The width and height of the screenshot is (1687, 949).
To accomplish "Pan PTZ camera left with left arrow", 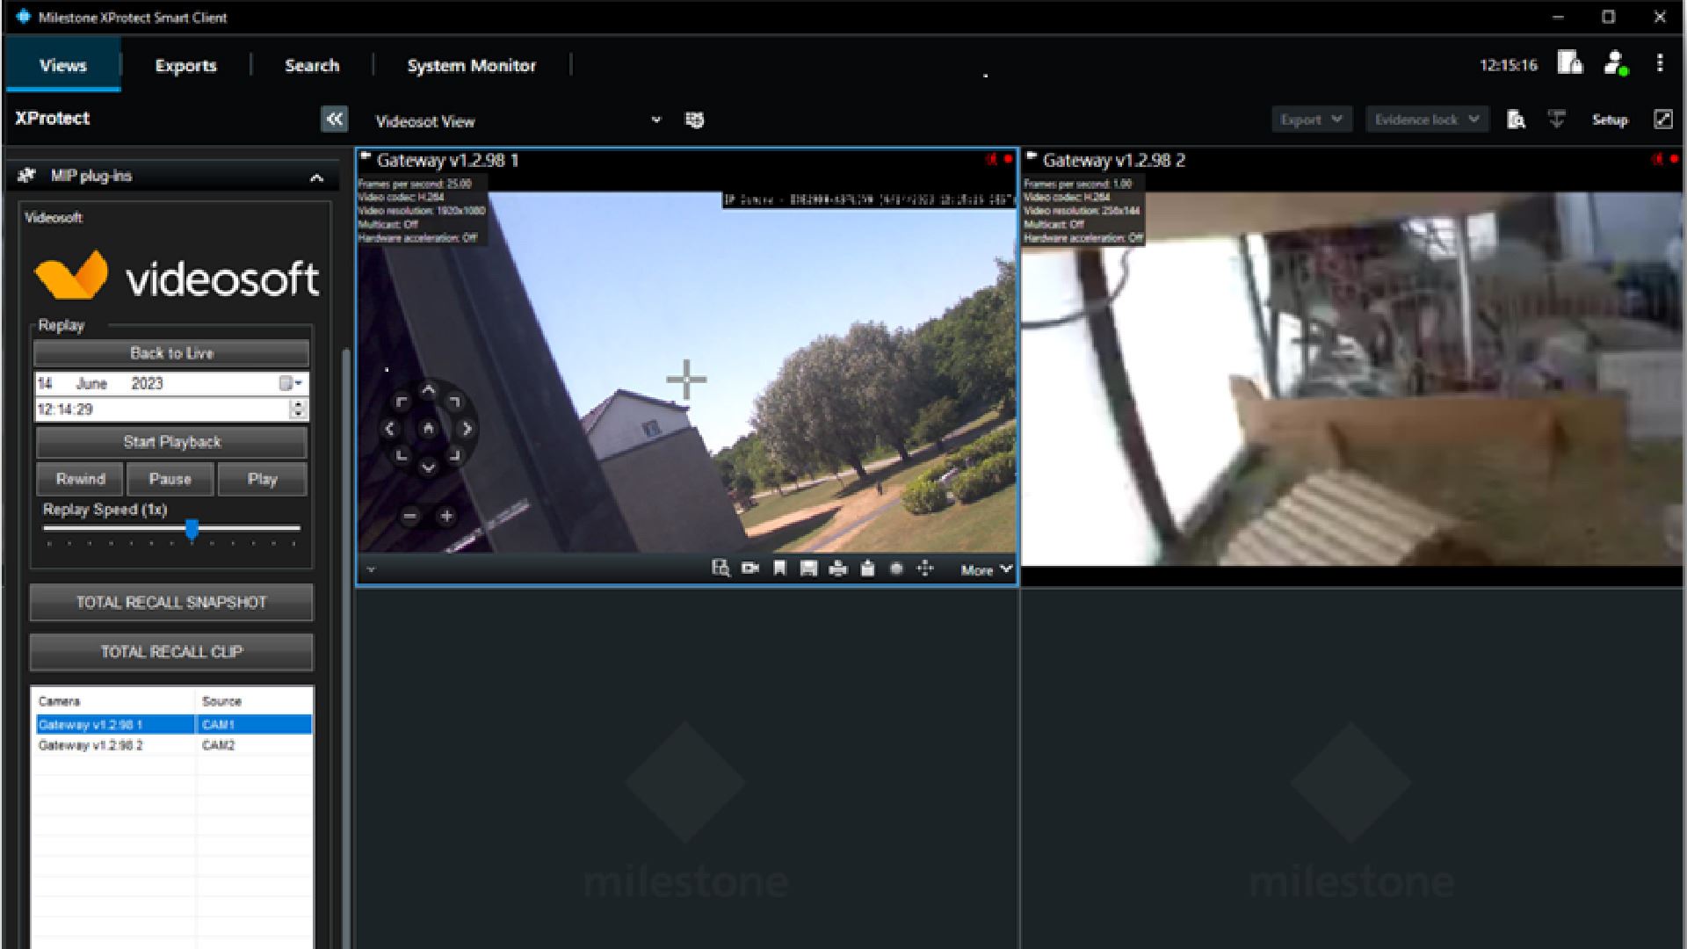I will [390, 429].
